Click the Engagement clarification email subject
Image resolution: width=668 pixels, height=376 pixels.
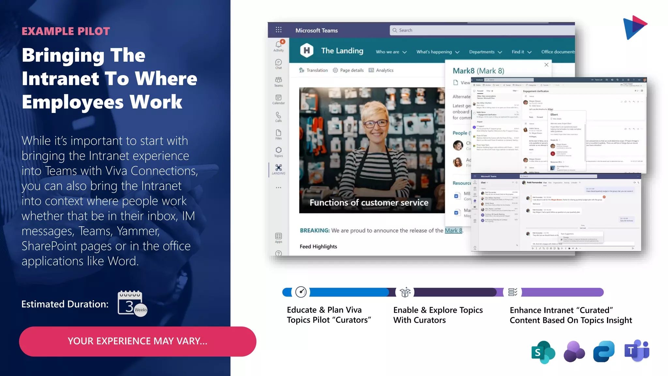coord(536,91)
